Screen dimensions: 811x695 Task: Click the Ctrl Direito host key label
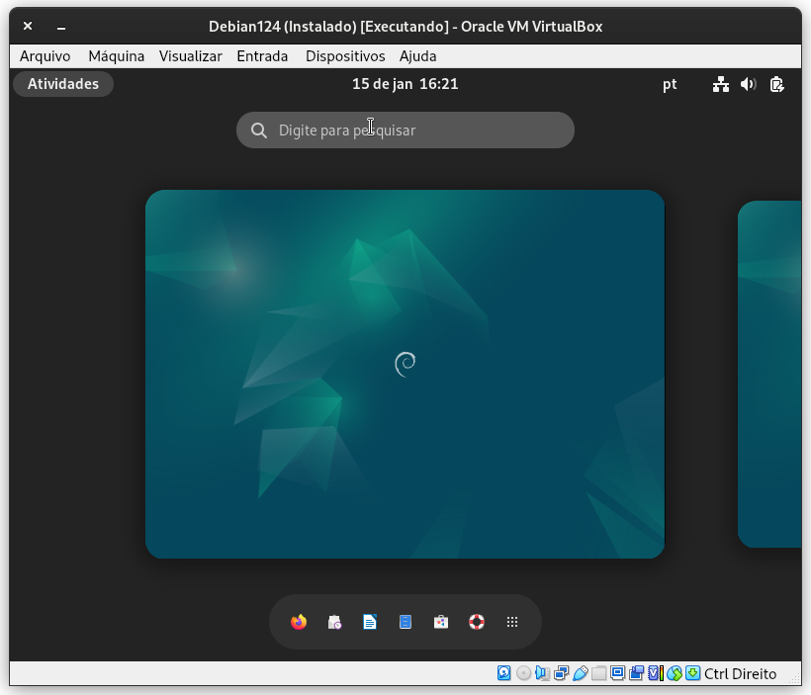coord(740,674)
